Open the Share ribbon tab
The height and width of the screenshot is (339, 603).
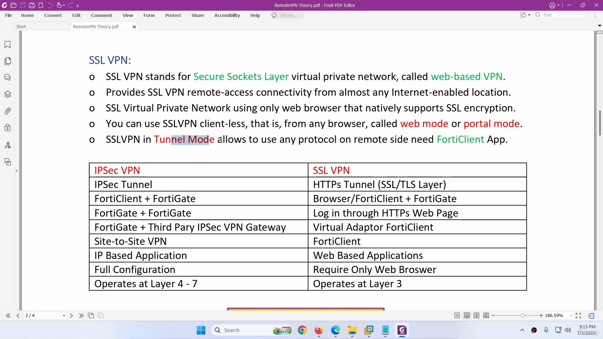tap(198, 15)
